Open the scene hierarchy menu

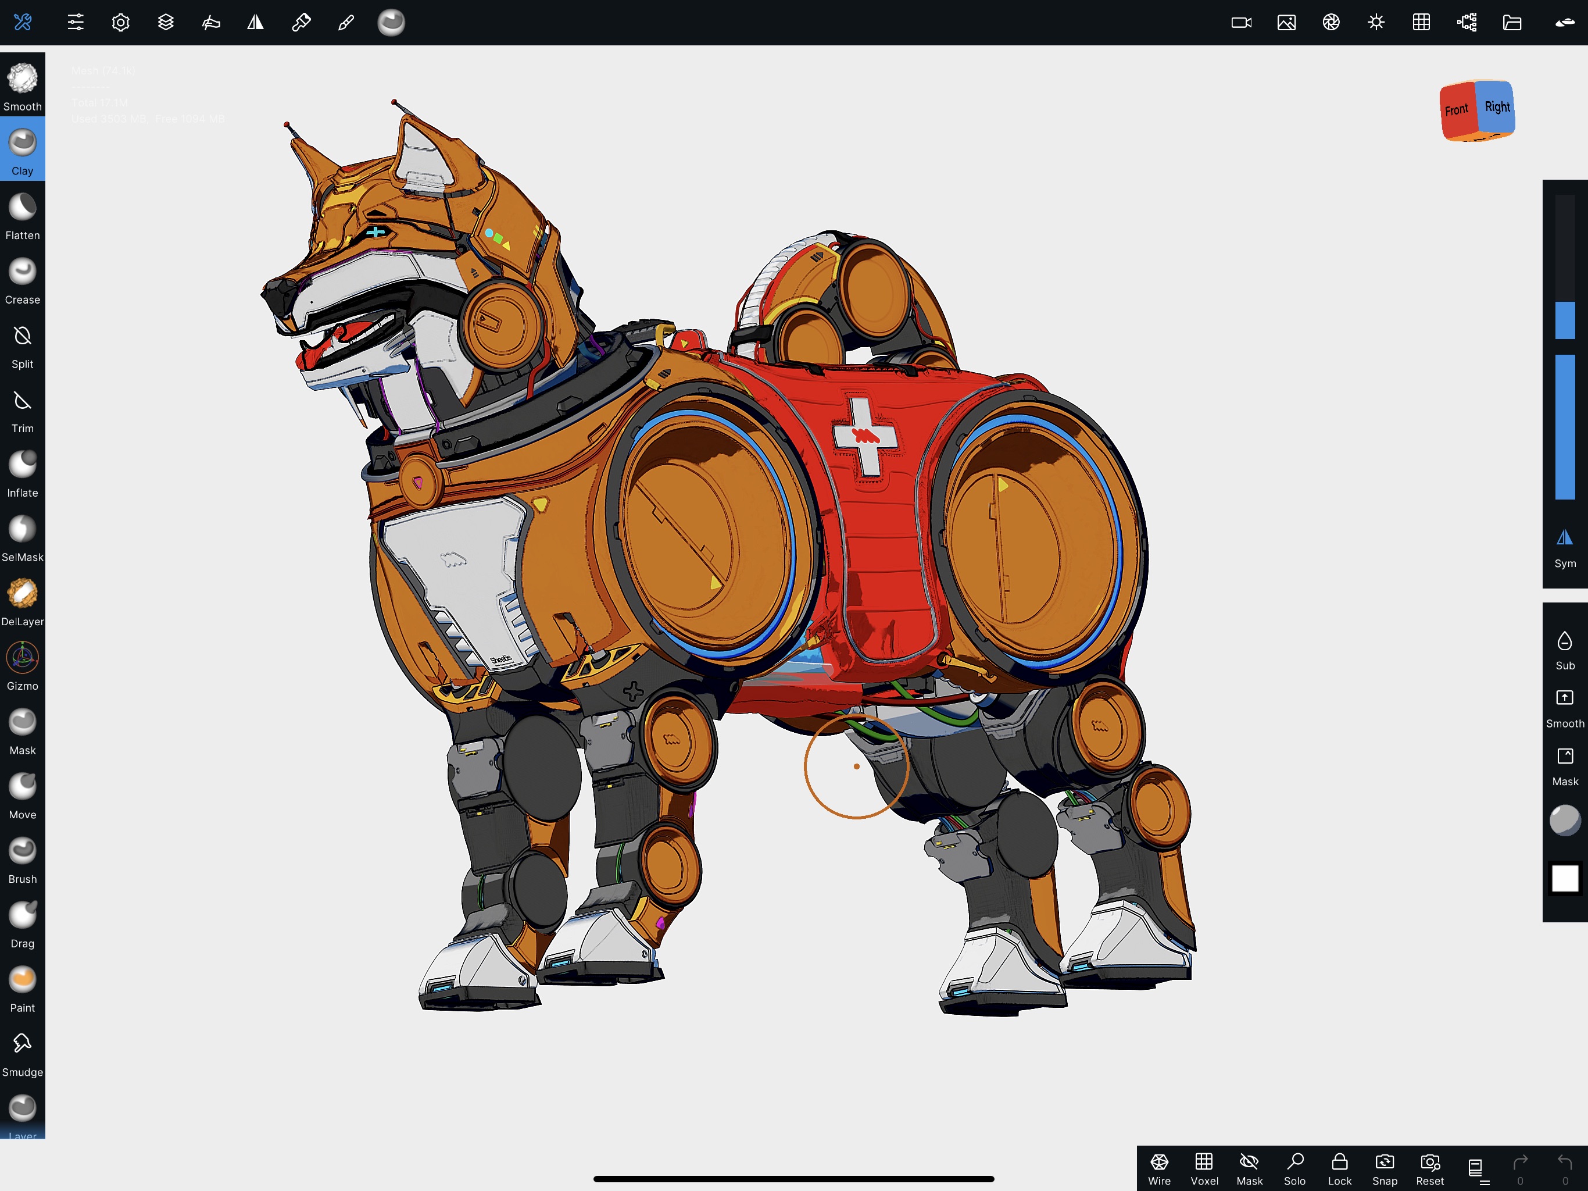[x=1467, y=22]
